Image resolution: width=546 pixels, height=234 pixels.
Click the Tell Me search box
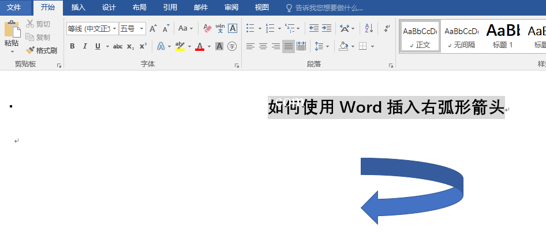coord(325,8)
